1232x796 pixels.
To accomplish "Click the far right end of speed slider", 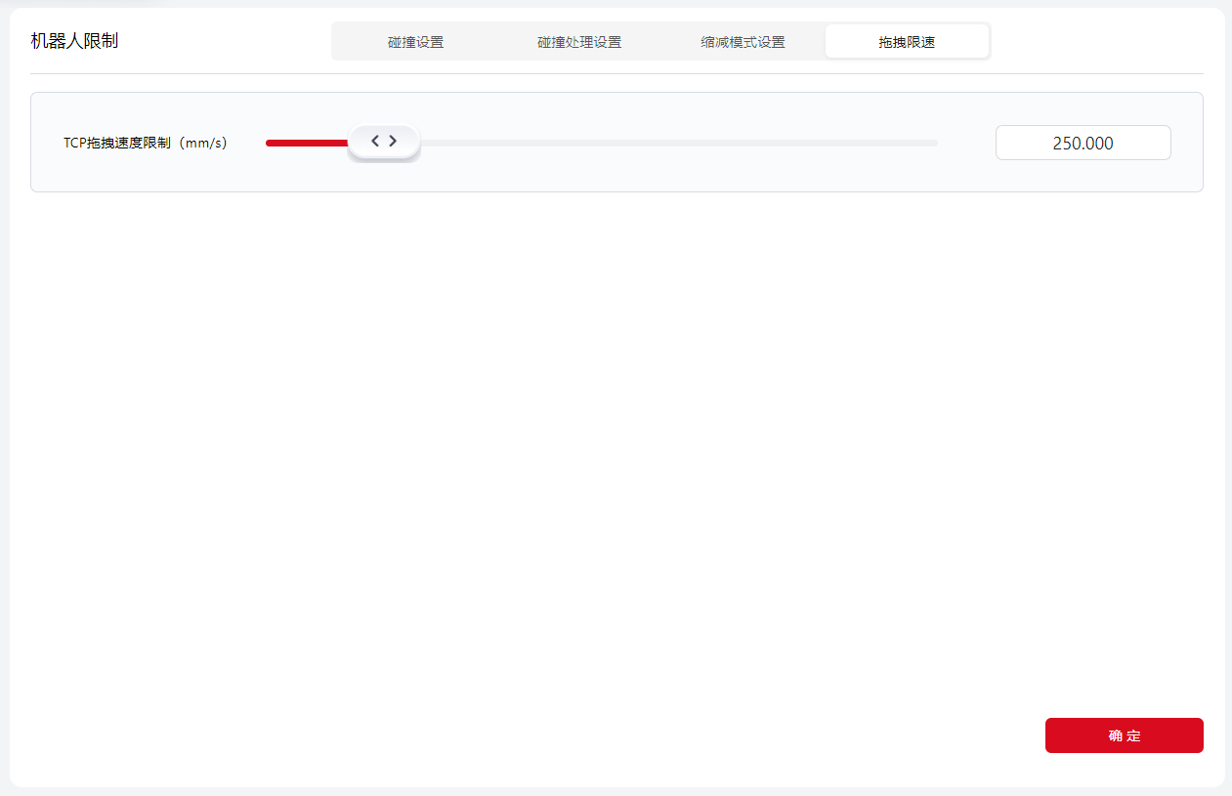I will pyautogui.click(x=935, y=143).
